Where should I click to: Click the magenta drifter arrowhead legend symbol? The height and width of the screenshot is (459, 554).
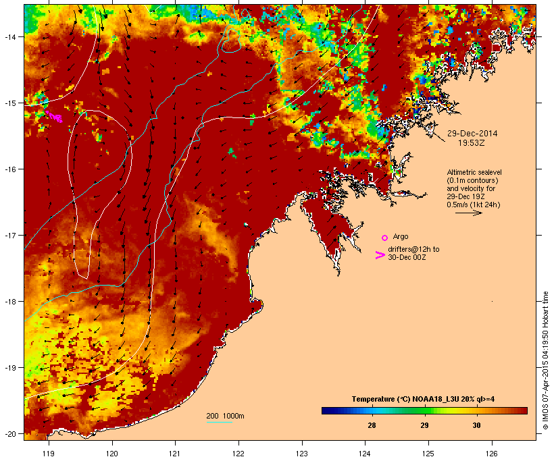coord(380,255)
